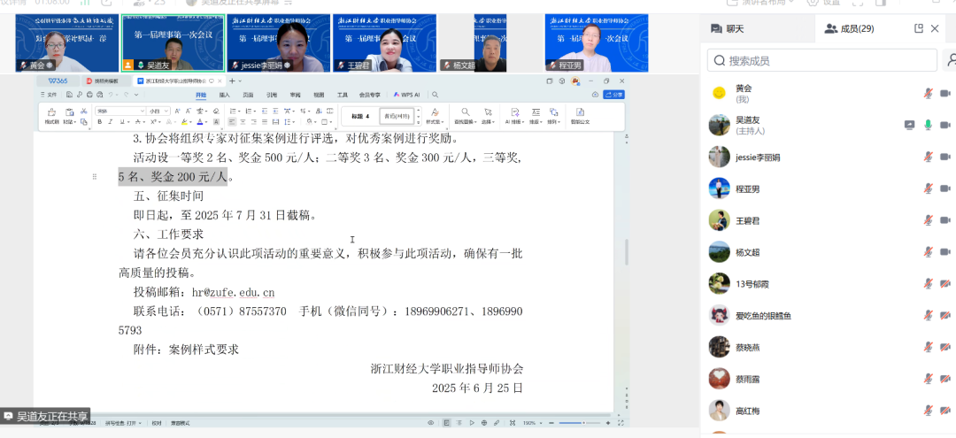Click the web layout globe icon in status bar

click(484, 423)
